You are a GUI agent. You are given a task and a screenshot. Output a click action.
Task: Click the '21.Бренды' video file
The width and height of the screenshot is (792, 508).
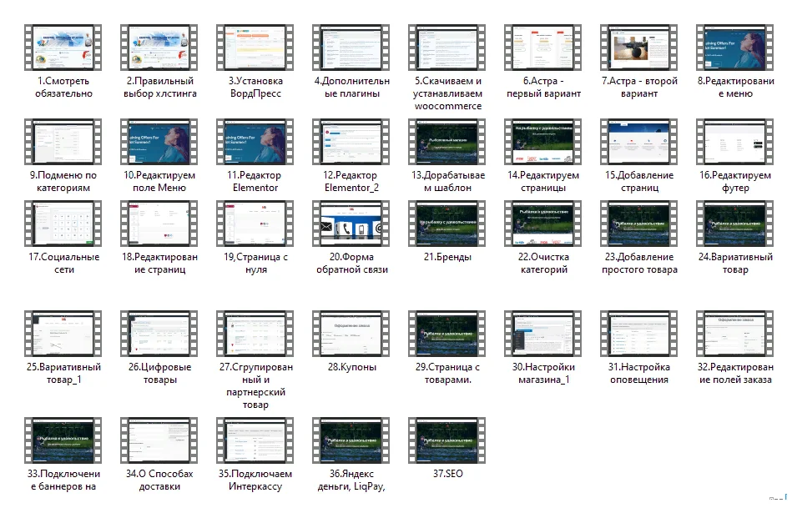tap(447, 223)
